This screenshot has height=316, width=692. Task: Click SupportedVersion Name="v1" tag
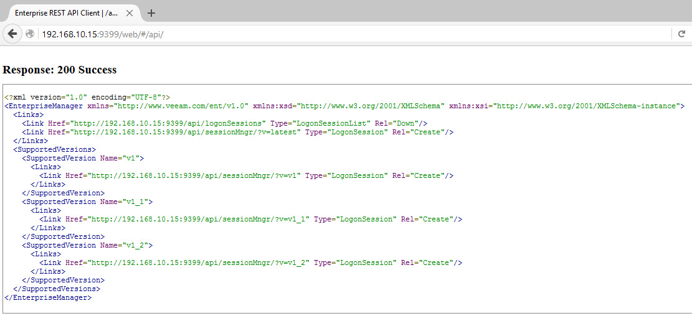pos(82,158)
